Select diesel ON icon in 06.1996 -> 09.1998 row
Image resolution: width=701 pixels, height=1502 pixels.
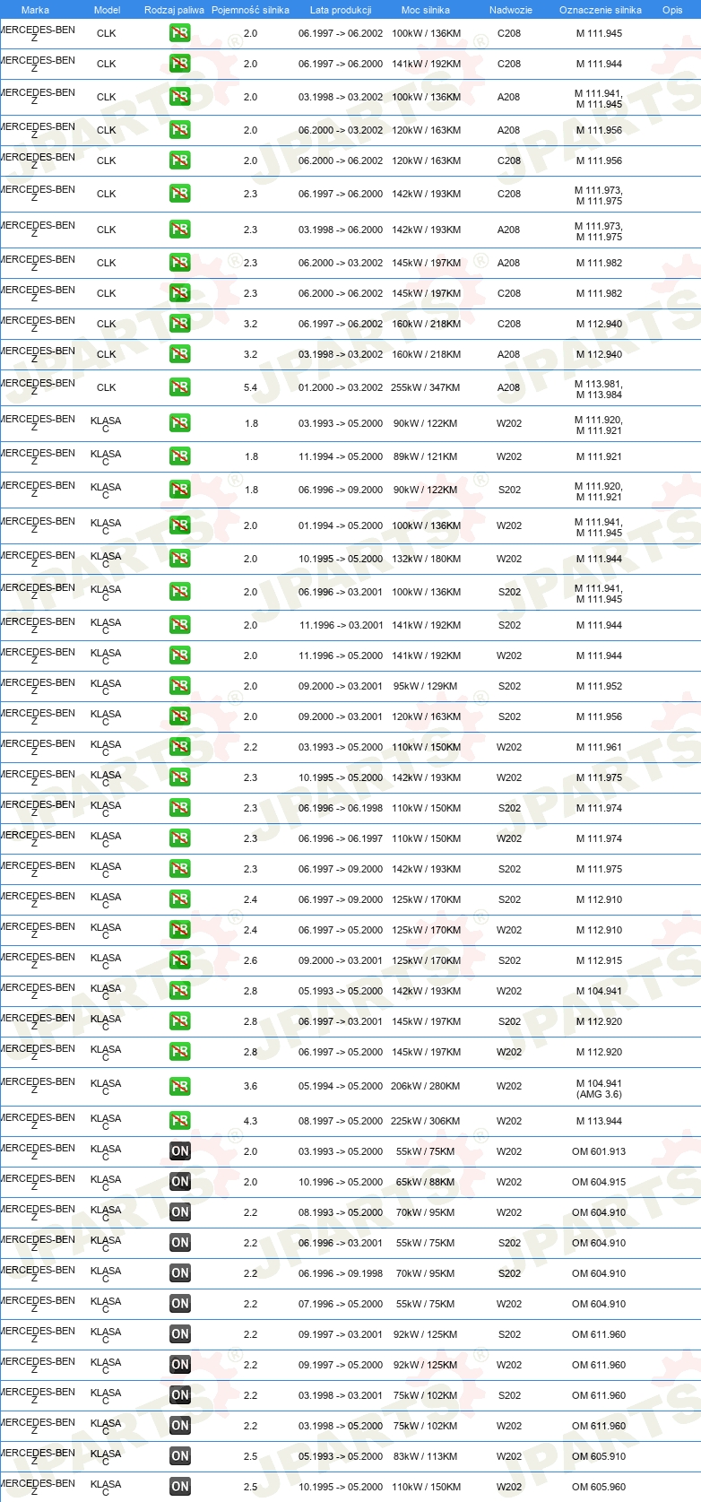(x=179, y=1274)
